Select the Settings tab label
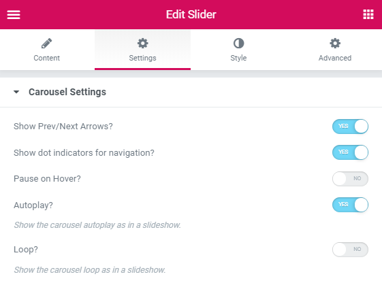 click(x=142, y=58)
